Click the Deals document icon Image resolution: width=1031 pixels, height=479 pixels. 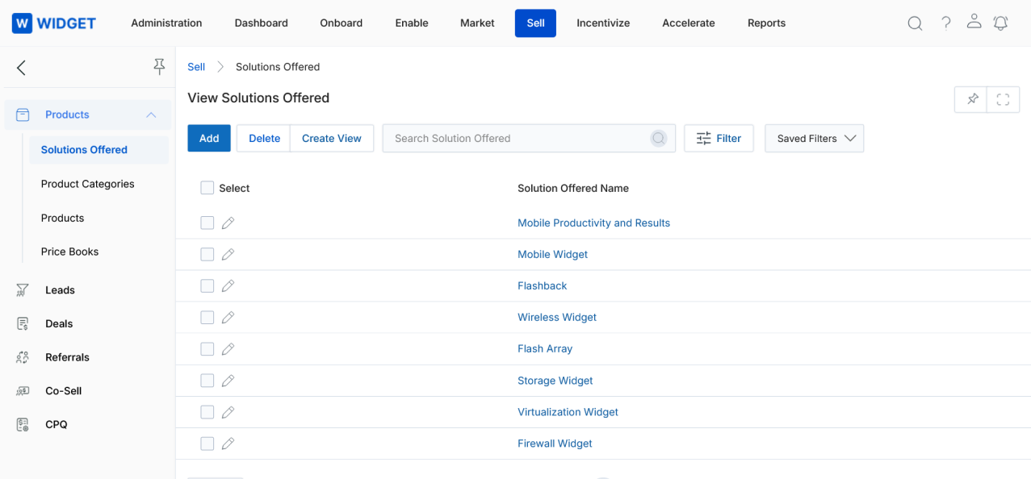23,323
